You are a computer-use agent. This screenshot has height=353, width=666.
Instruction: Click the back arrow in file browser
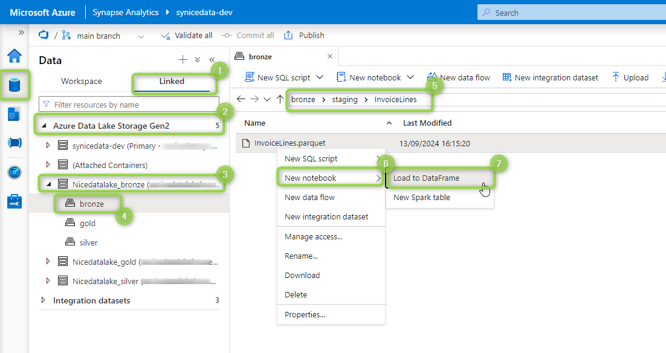tap(241, 99)
